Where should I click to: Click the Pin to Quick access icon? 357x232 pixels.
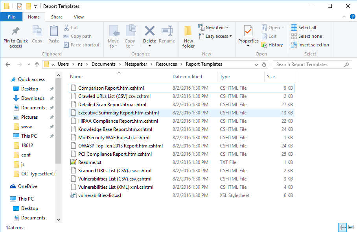click(x=16, y=31)
